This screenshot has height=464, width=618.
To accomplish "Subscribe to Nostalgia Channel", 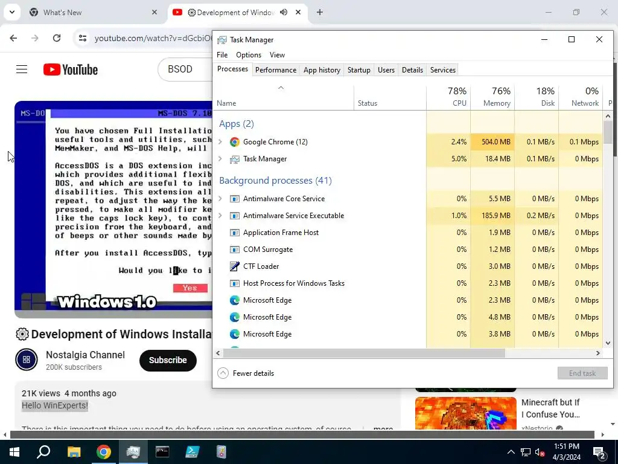I will coord(168,360).
